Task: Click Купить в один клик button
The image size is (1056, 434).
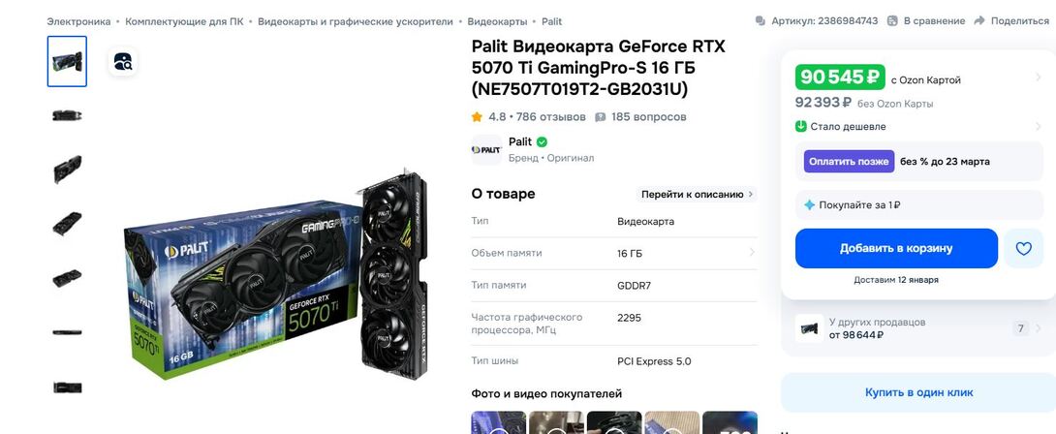Action: 918,392
